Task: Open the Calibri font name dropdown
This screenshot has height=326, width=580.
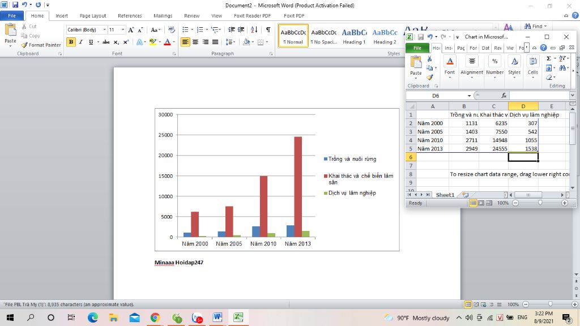Action: point(105,29)
